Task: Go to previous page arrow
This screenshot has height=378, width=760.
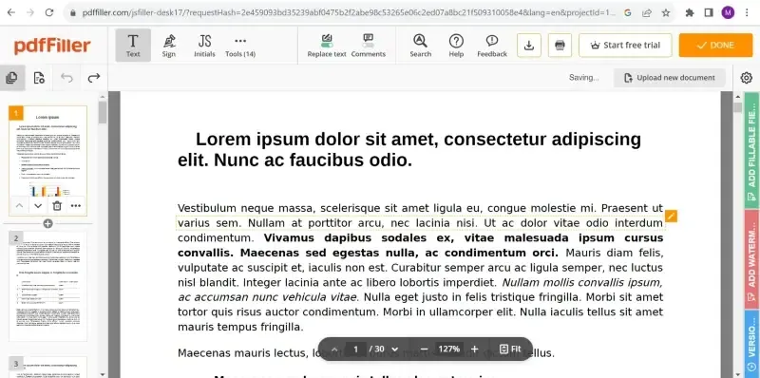Action: click(x=334, y=349)
